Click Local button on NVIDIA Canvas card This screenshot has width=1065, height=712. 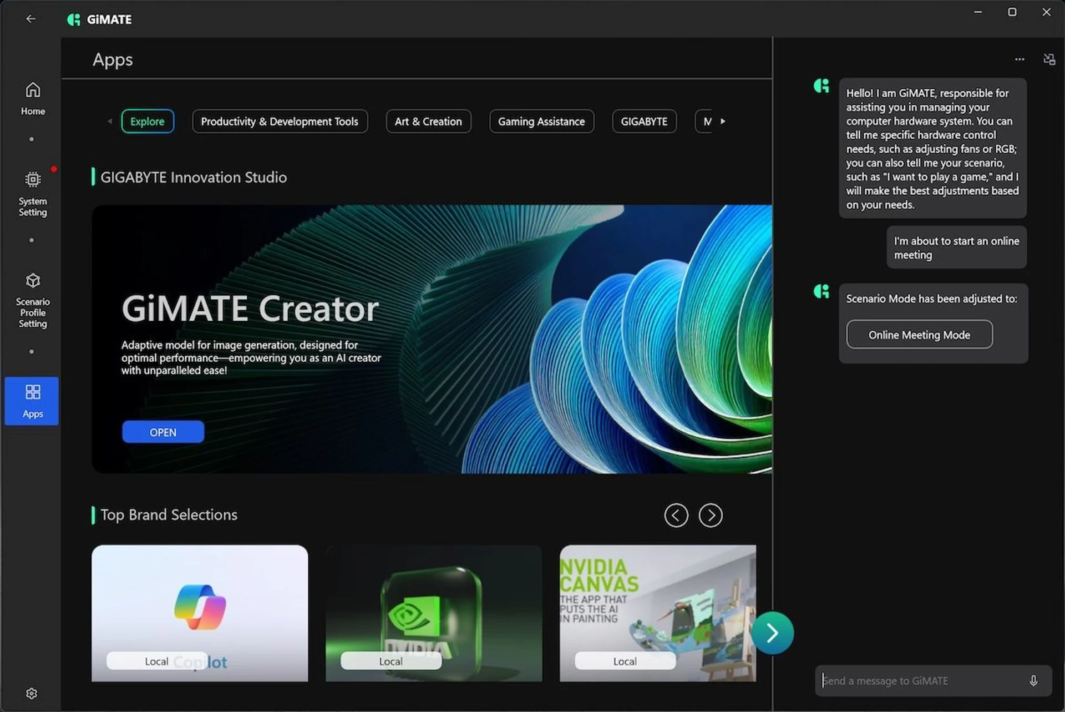625,661
